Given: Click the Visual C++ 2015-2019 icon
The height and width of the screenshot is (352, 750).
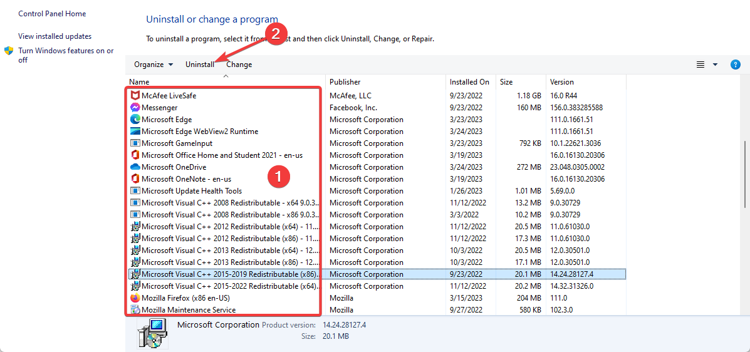Looking at the screenshot, I should click(x=135, y=274).
